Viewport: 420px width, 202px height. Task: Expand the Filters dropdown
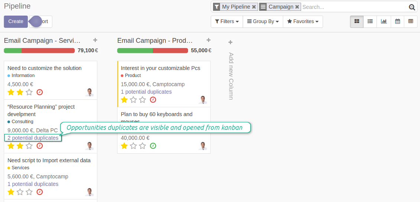coord(227,22)
